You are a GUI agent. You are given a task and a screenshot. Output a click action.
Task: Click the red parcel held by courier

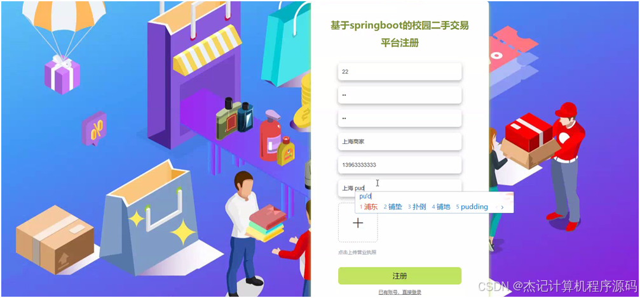pyautogui.click(x=528, y=133)
